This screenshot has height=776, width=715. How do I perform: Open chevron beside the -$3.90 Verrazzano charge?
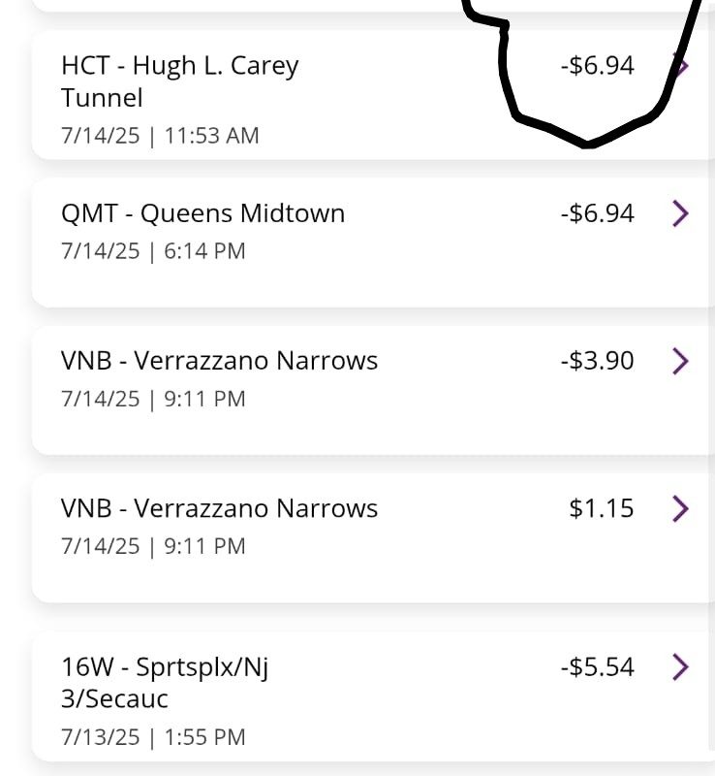[680, 361]
